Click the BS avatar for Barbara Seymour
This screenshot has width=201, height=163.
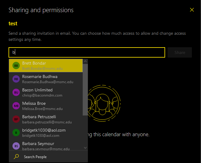pos(16,146)
